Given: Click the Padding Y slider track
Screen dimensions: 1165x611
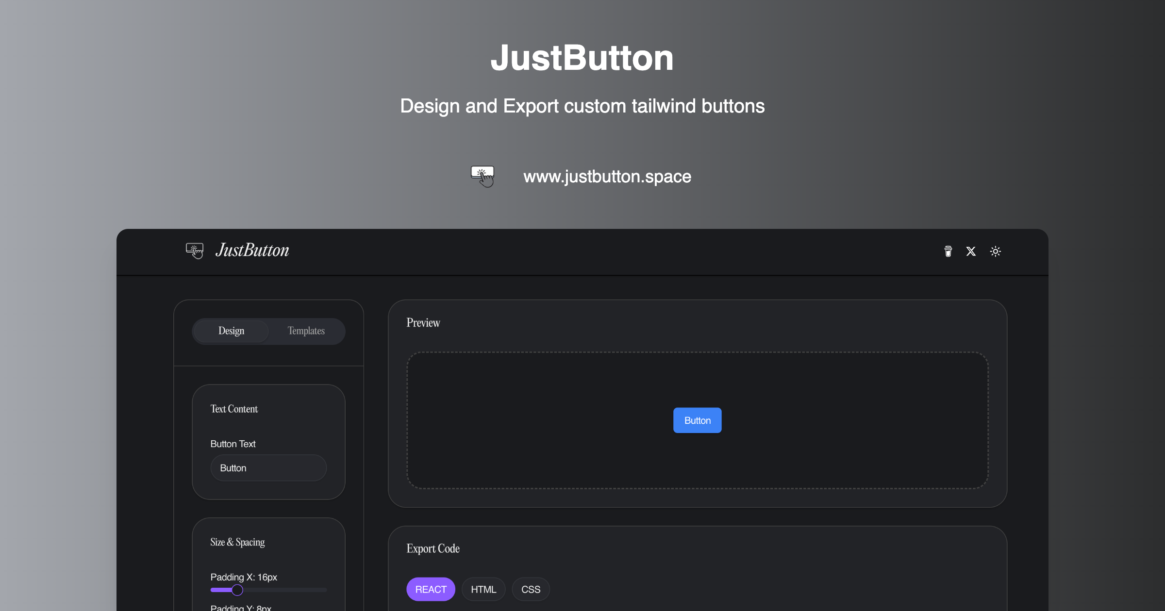Looking at the screenshot, I should click(x=268, y=610).
